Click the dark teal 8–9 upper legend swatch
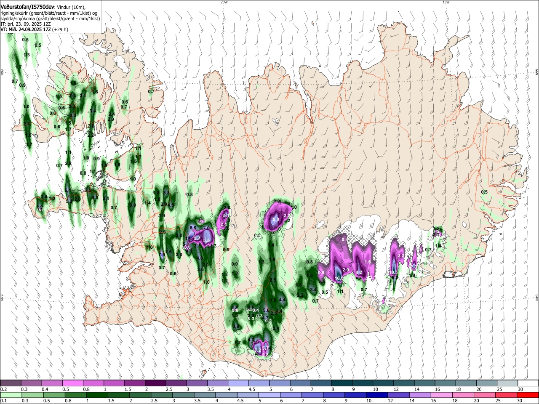Image resolution: width=539 pixels, height=404 pixels. tap(342, 383)
